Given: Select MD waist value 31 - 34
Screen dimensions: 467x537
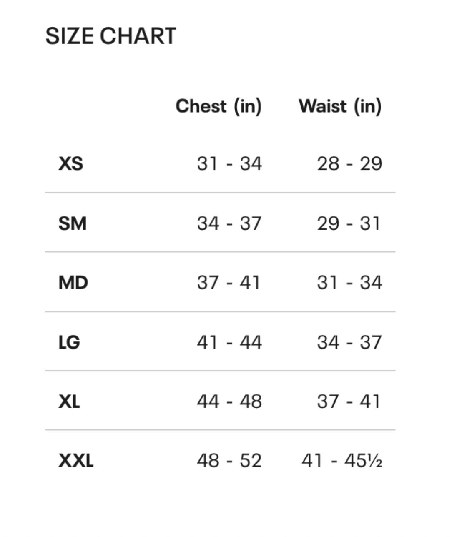Looking at the screenshot, I should pyautogui.click(x=349, y=283).
